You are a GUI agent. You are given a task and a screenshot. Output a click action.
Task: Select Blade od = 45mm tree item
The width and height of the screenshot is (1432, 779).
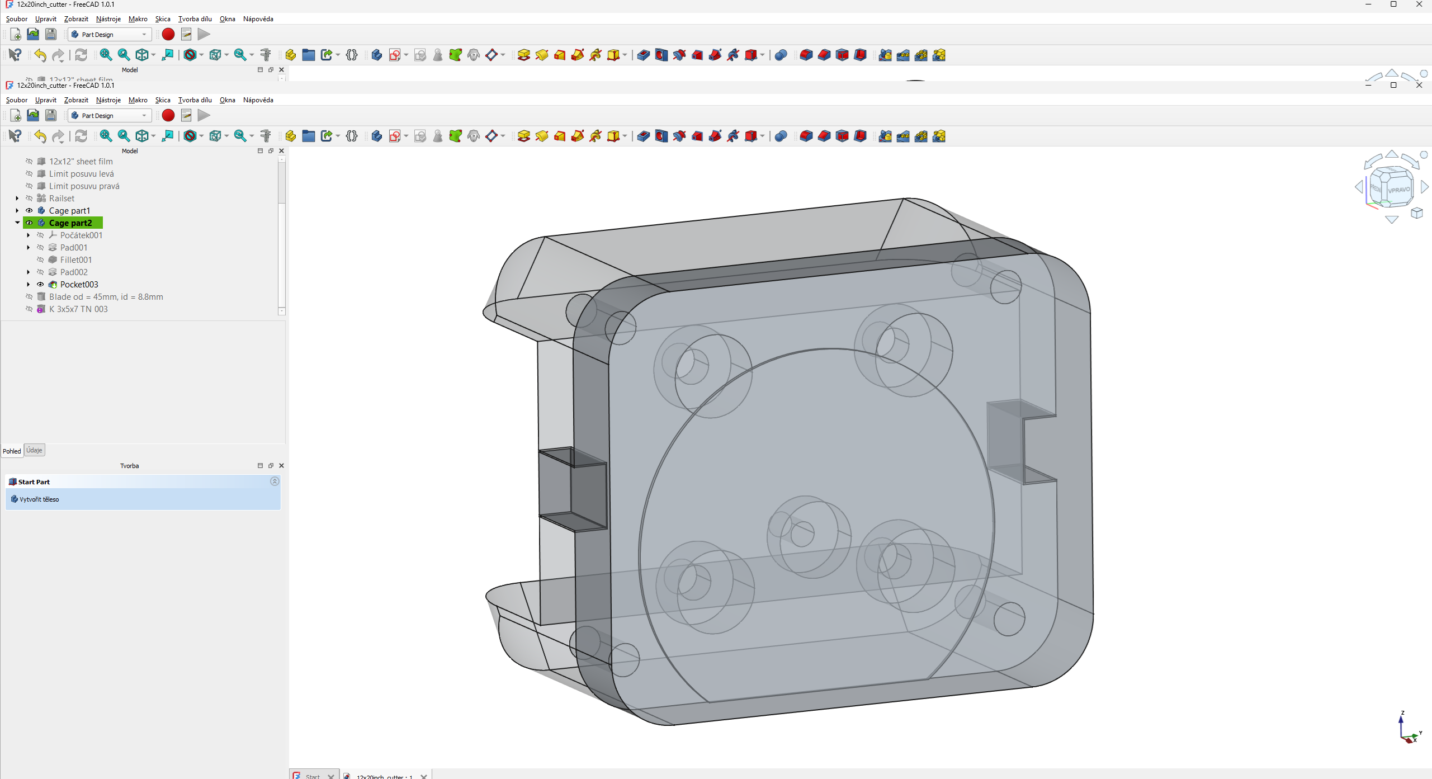[106, 297]
